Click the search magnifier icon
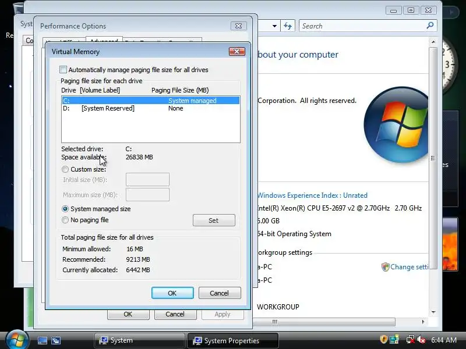This screenshot has width=466, height=349. [x=430, y=26]
